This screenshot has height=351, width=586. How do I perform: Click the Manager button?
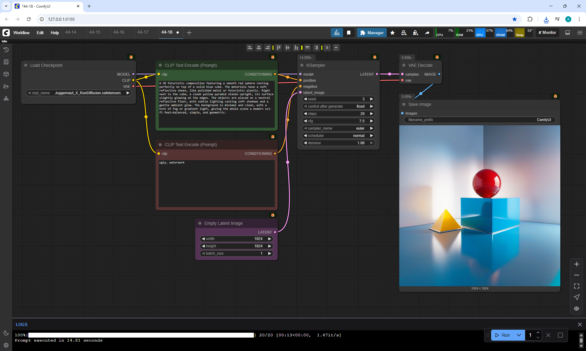[x=372, y=33]
